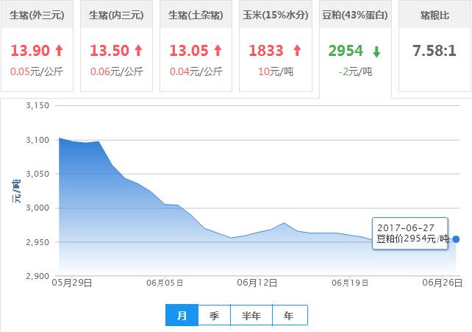Click the y-axis label 2,900

37,276
